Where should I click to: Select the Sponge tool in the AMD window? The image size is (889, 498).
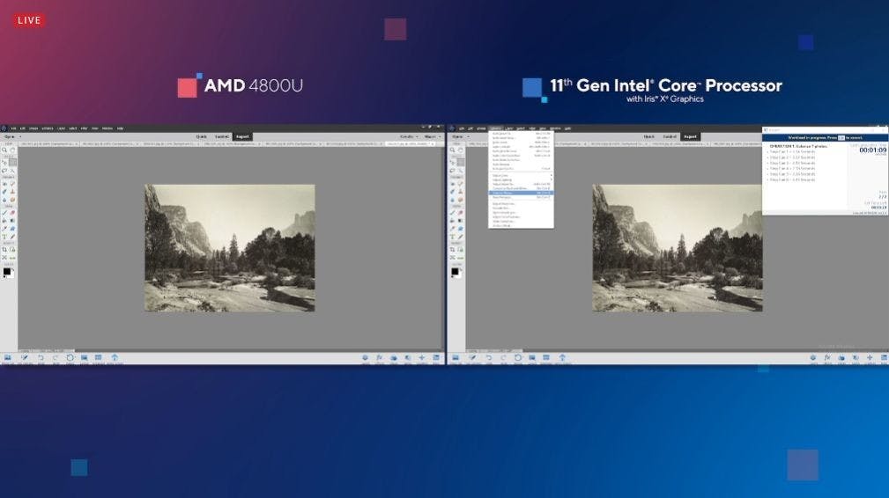pos(12,200)
